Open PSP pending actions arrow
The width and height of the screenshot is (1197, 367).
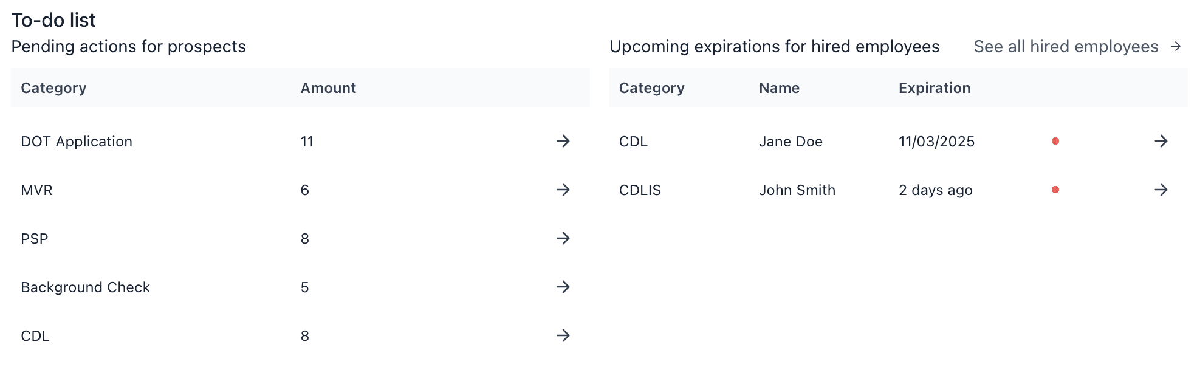pos(563,238)
